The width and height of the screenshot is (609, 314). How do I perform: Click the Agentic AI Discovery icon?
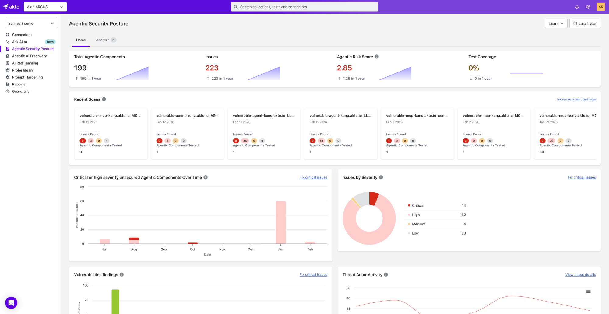coord(8,56)
